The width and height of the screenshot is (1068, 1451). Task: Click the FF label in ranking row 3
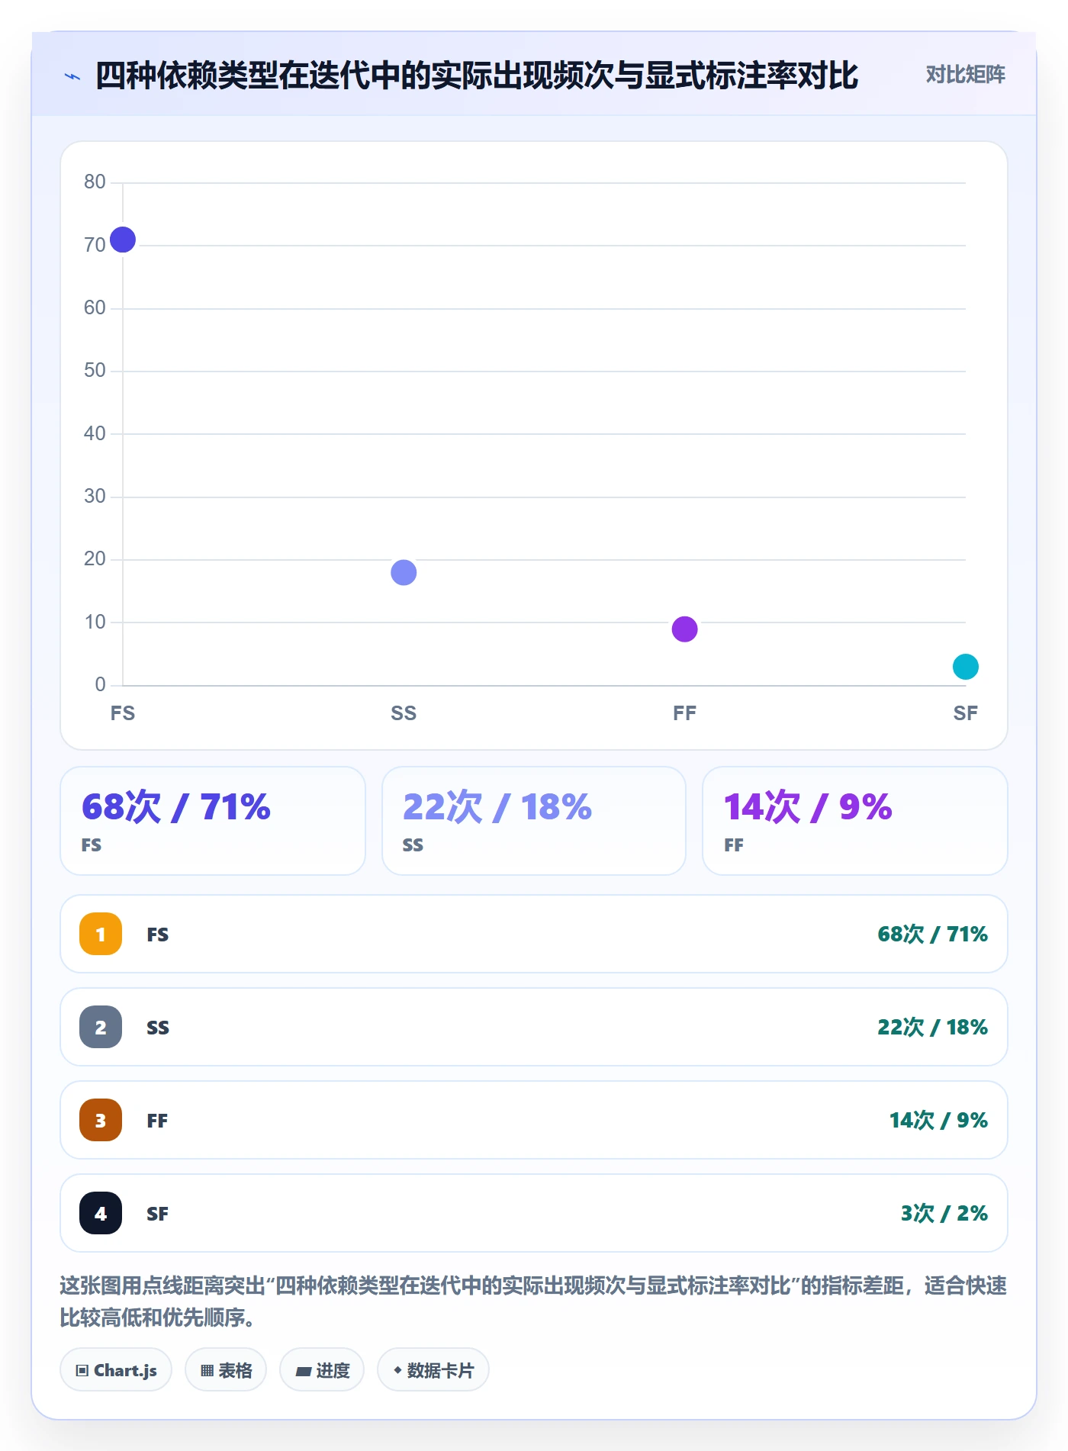(157, 1121)
